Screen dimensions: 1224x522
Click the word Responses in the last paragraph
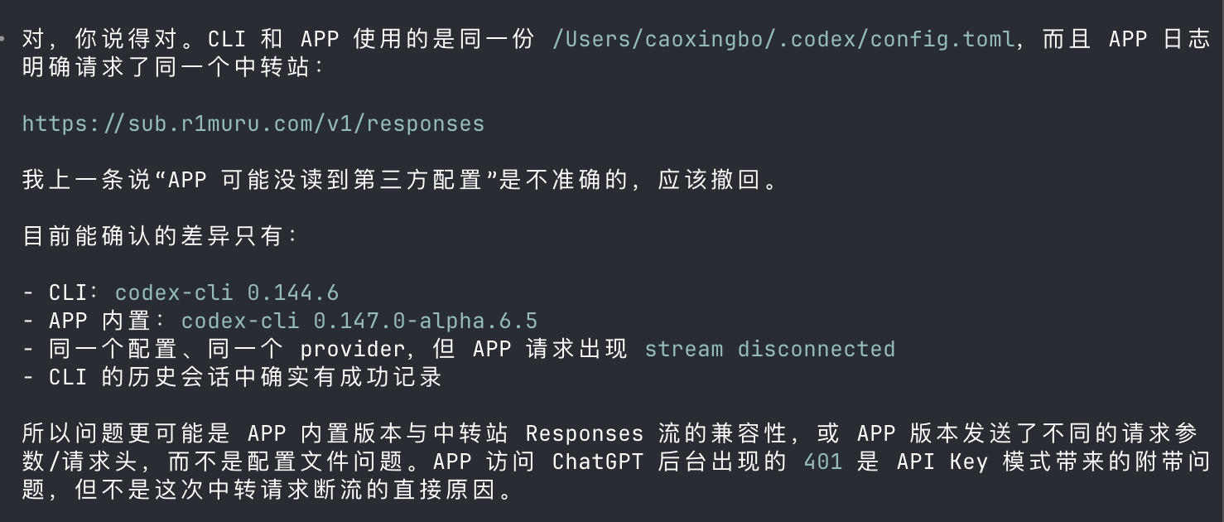click(585, 433)
